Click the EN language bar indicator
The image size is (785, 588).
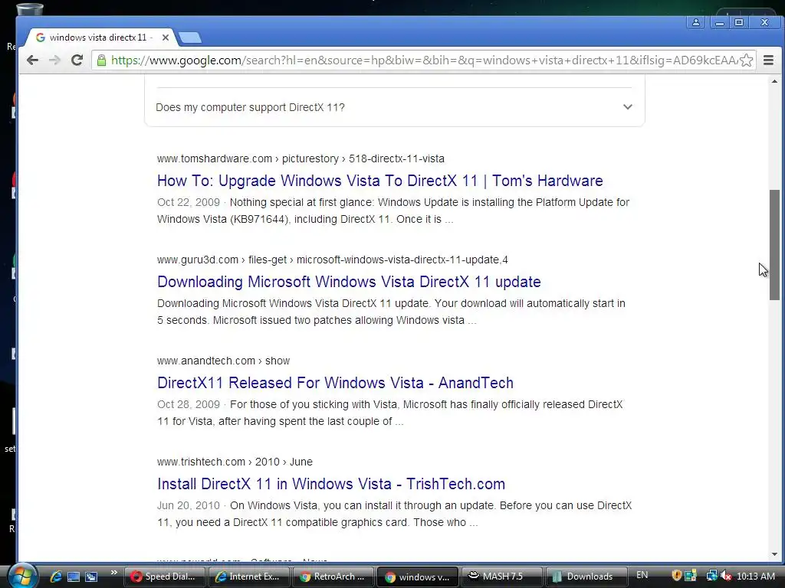[642, 575]
